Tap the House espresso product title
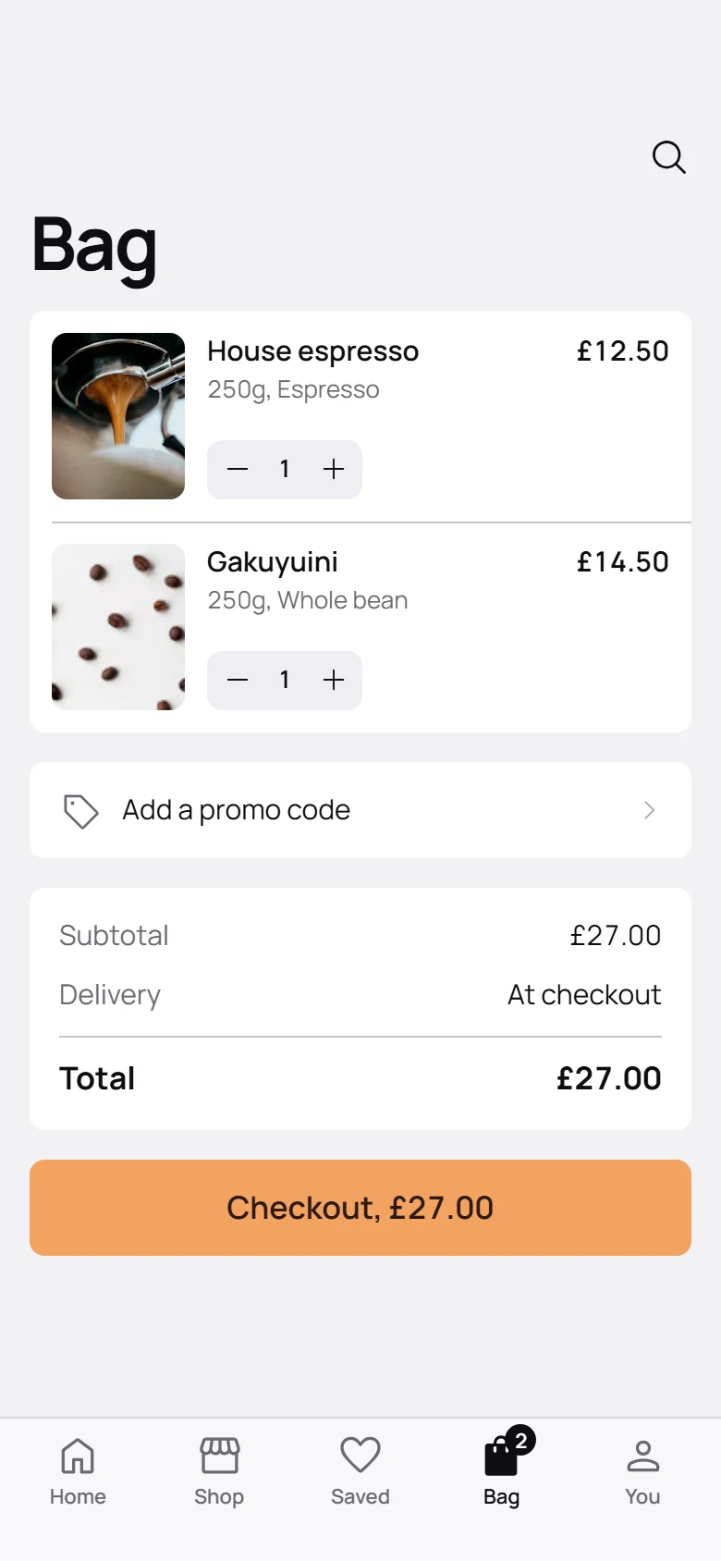 (313, 351)
